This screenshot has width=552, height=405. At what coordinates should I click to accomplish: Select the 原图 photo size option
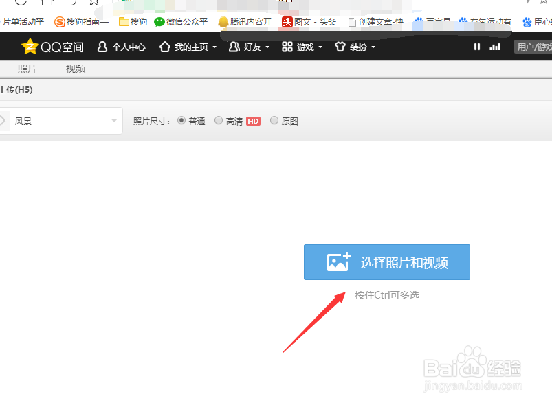(276, 121)
